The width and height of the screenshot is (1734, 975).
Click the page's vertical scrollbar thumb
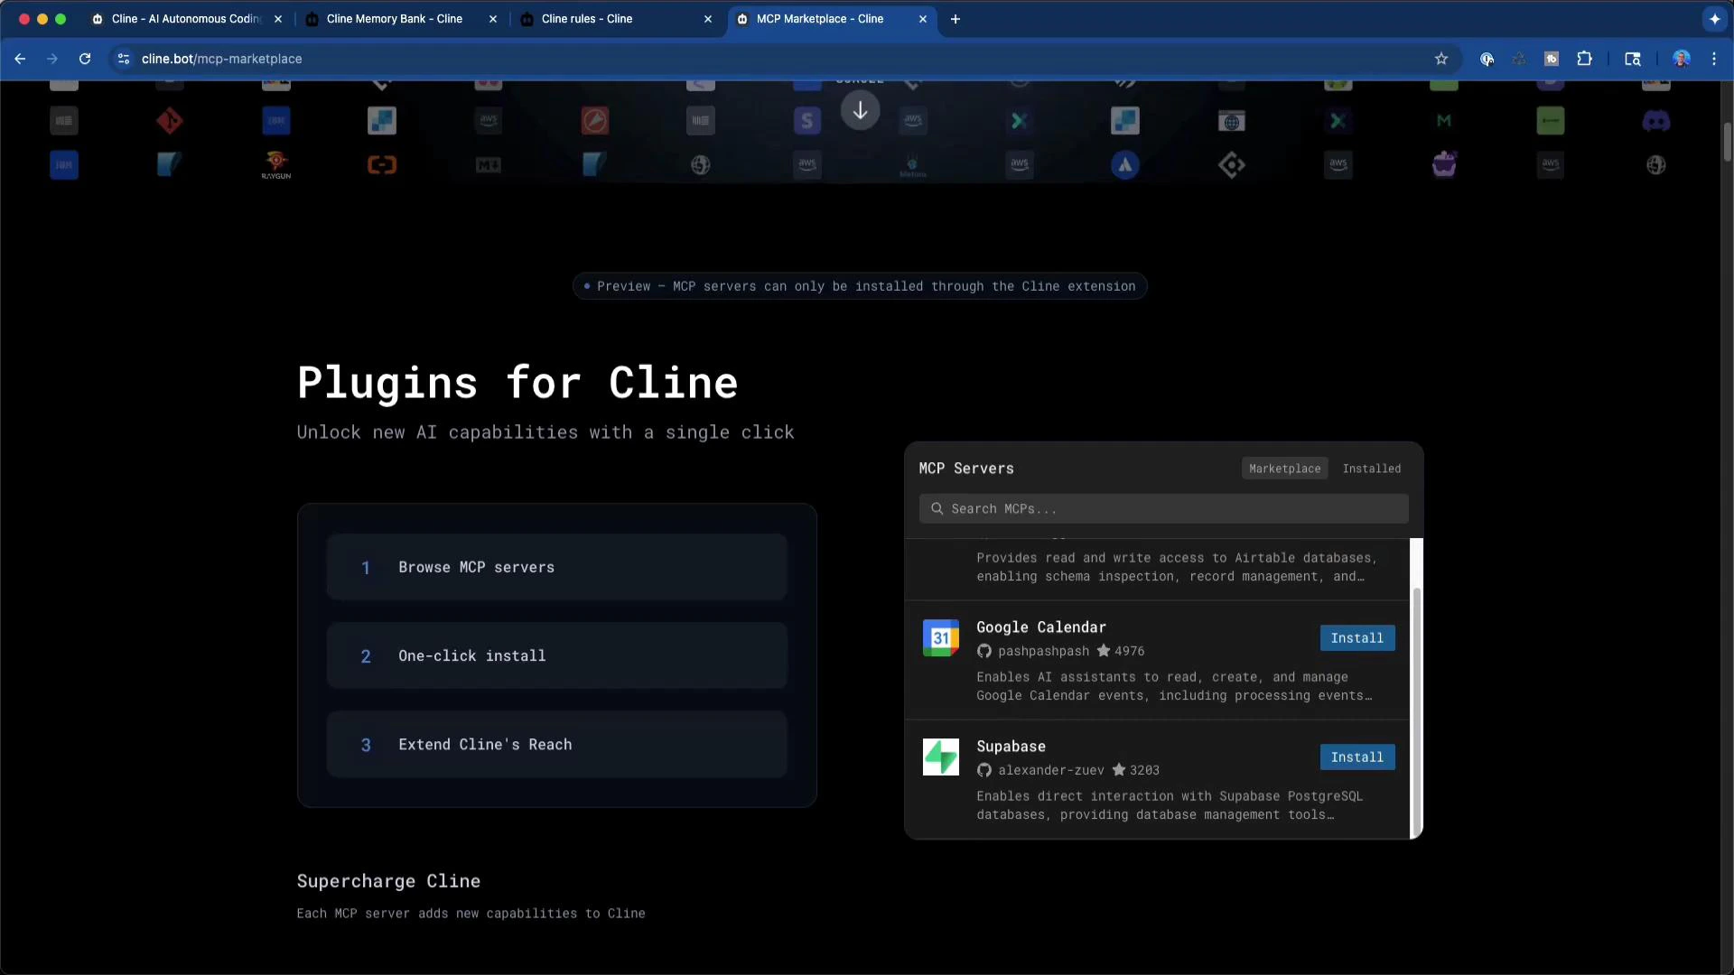click(x=1727, y=143)
